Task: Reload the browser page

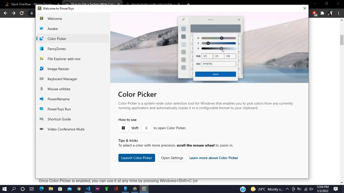Action: pyautogui.click(x=22, y=13)
